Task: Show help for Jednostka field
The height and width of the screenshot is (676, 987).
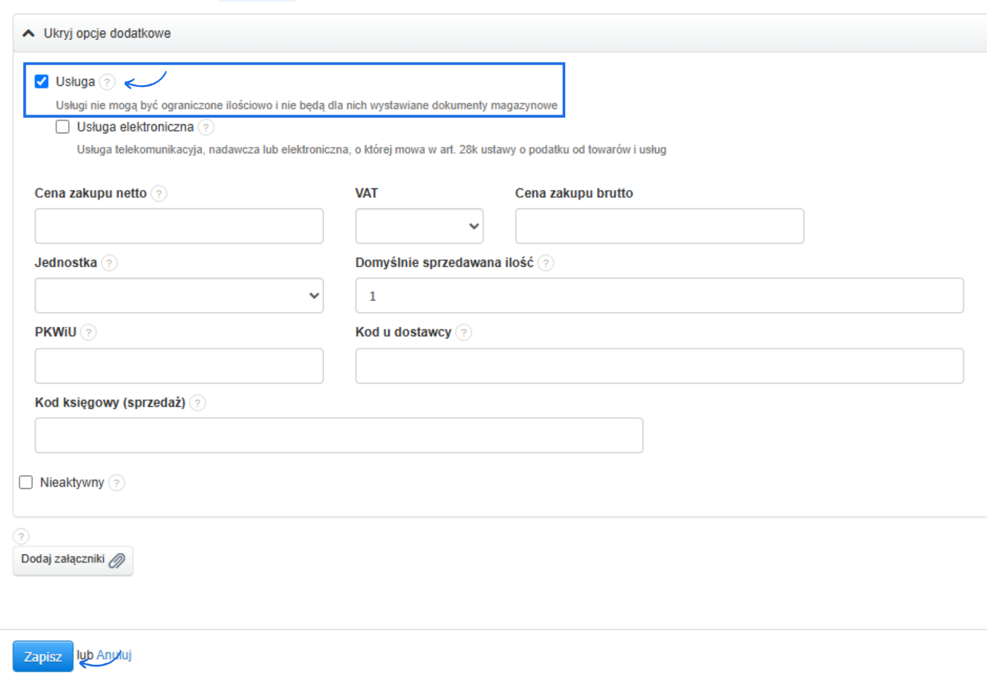Action: (x=109, y=263)
